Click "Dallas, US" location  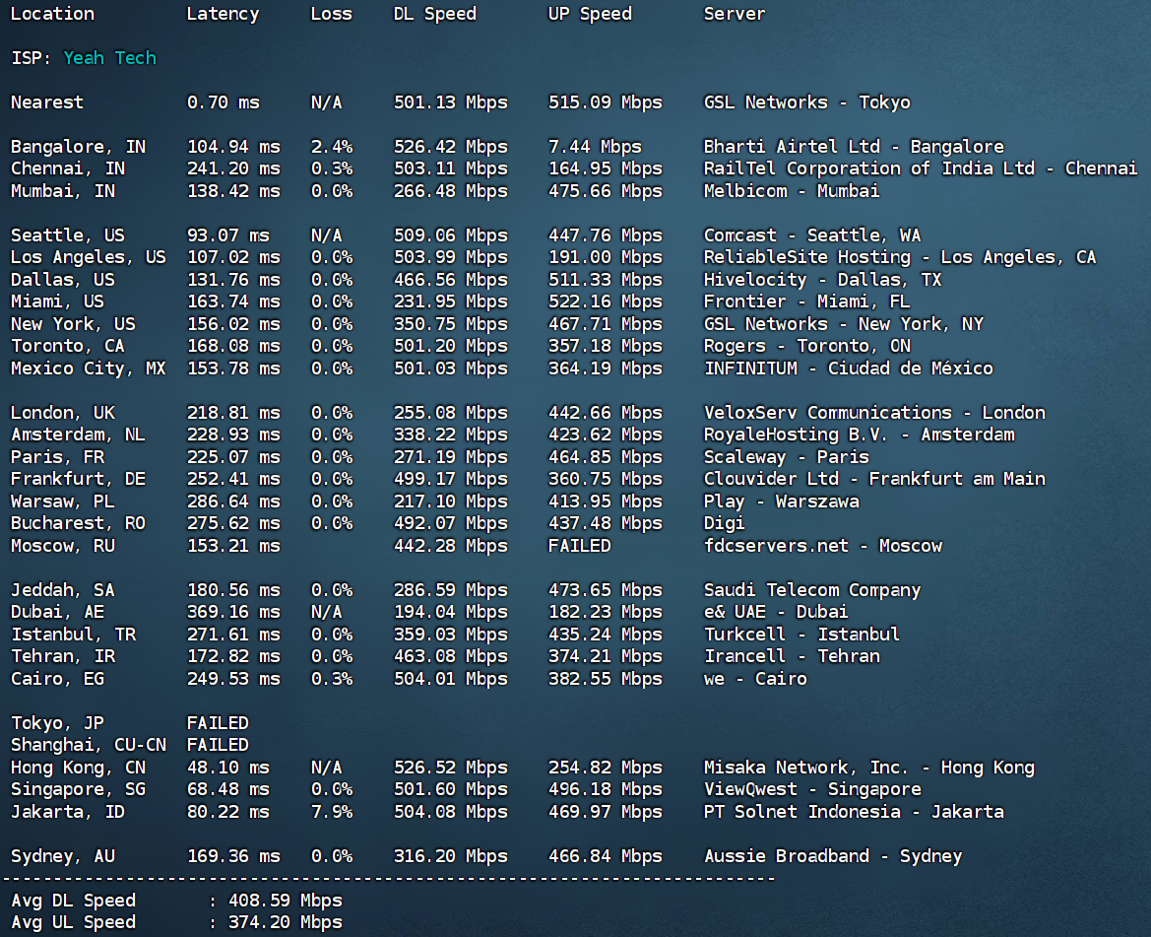click(x=62, y=280)
